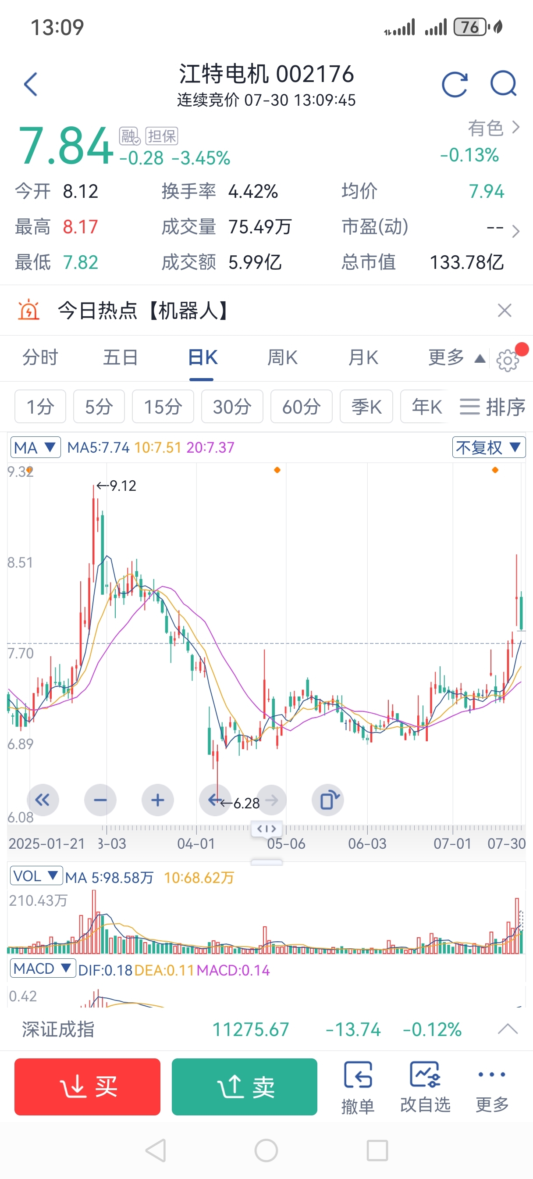Rotate chart to landscape view
The width and height of the screenshot is (533, 1179).
(328, 800)
